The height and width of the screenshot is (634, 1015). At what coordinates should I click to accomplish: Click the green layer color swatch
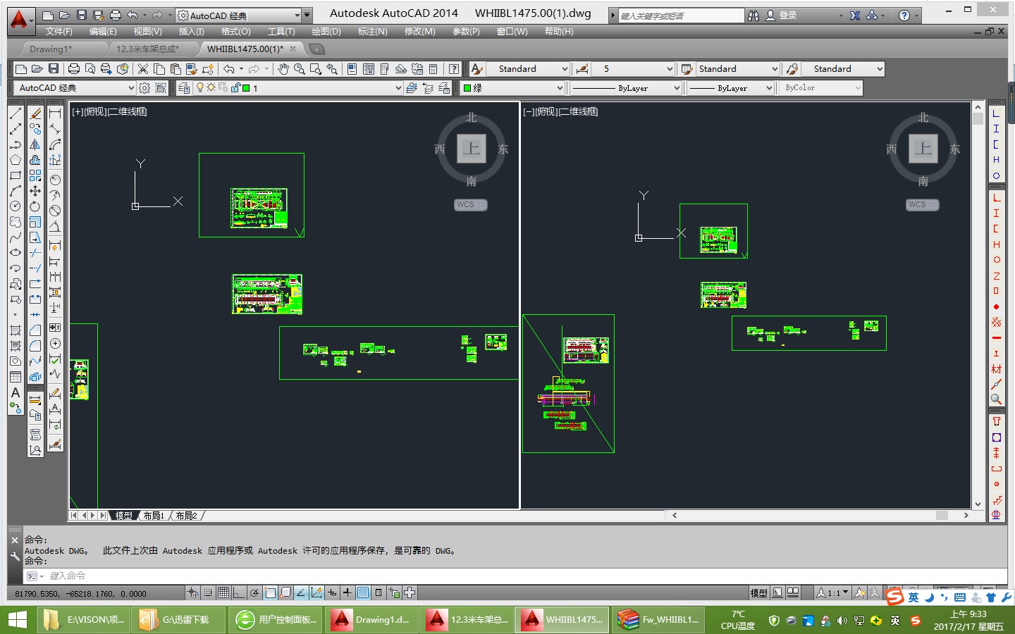[x=246, y=88]
